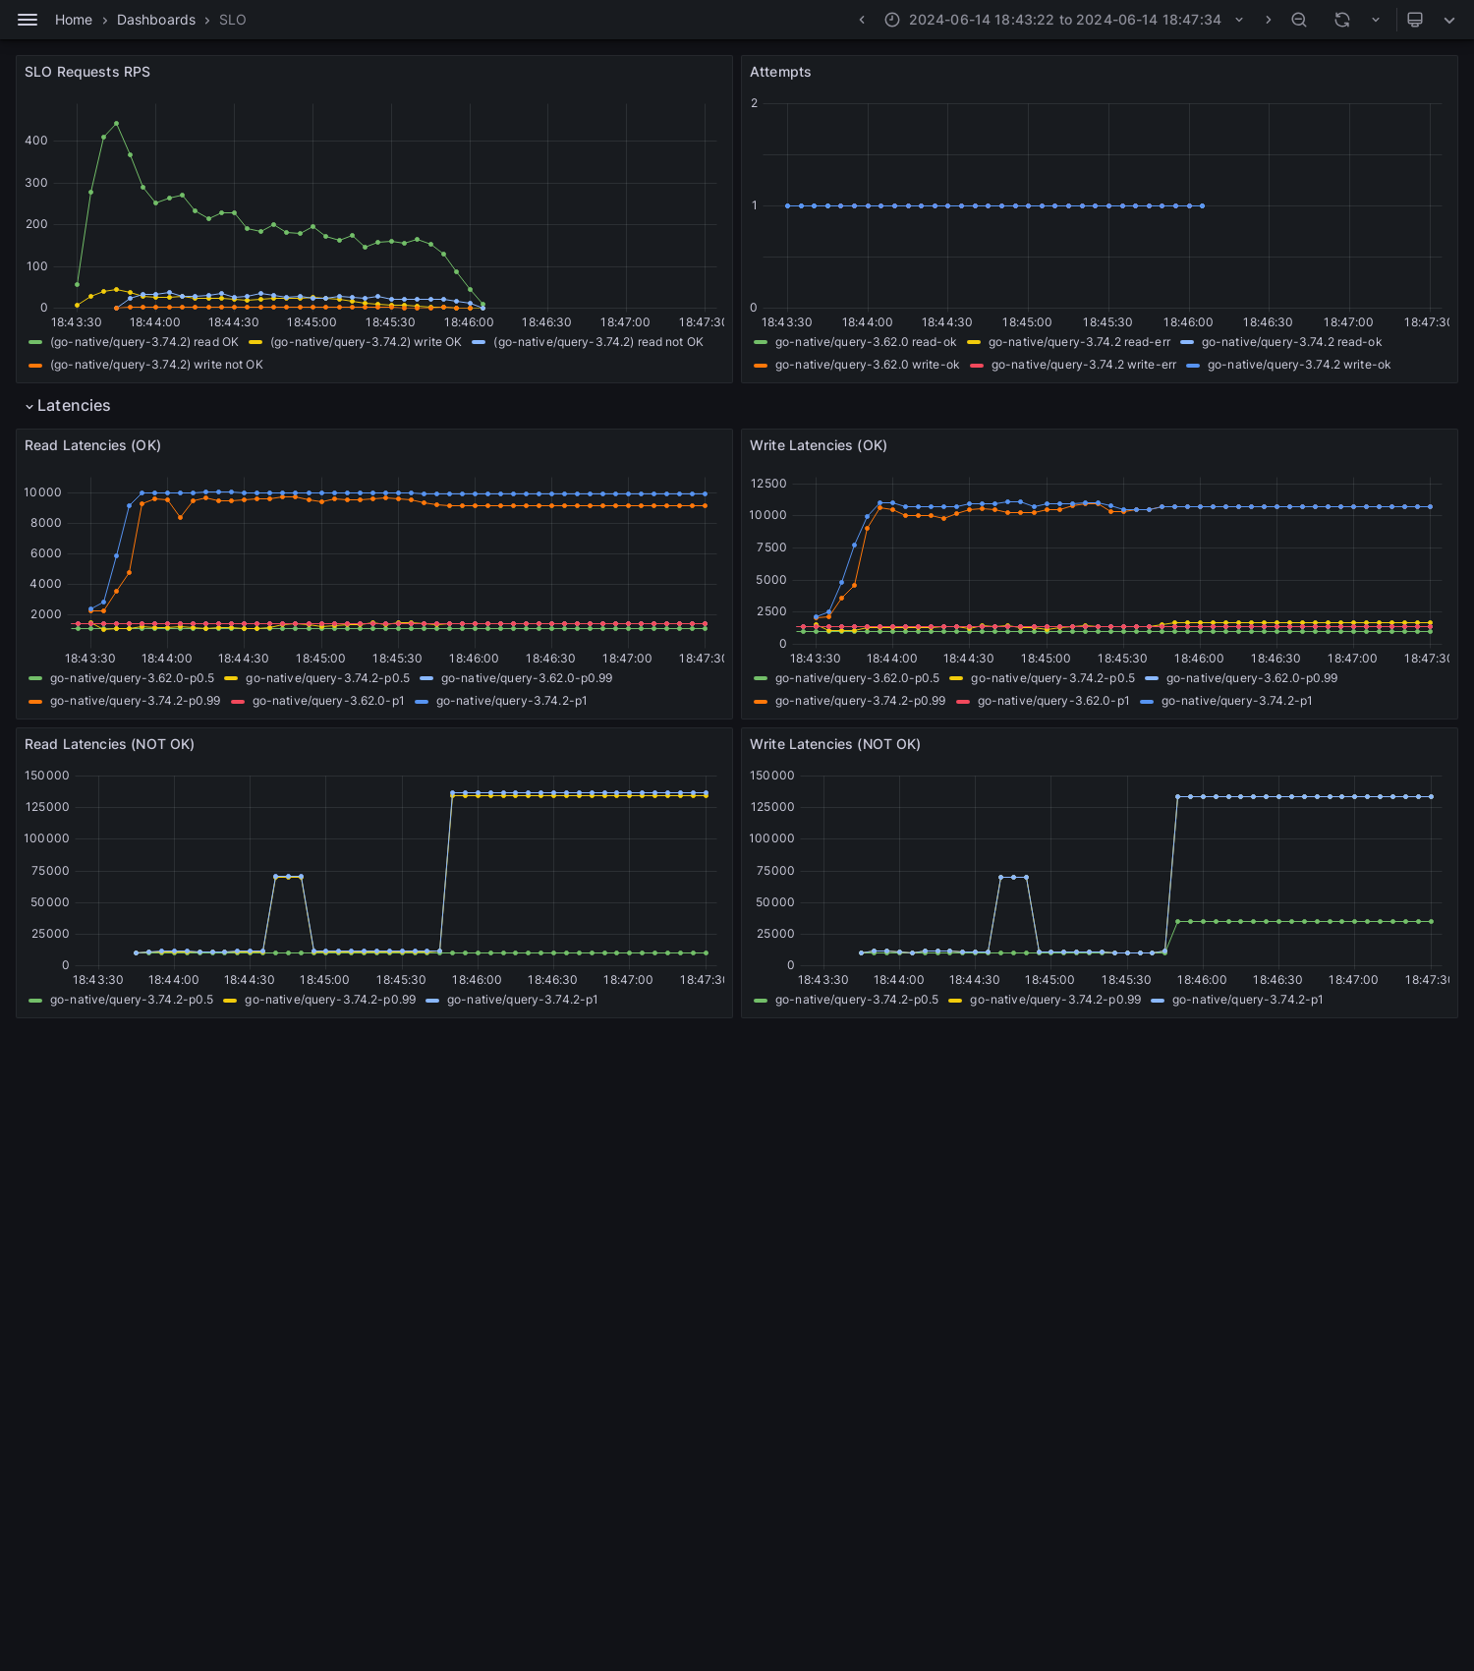Open refresh interval dropdown
The image size is (1474, 1671).
pos(1376,20)
